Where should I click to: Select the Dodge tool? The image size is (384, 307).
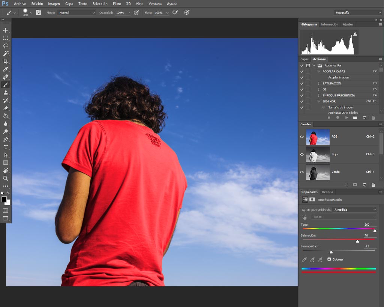pos(5,132)
